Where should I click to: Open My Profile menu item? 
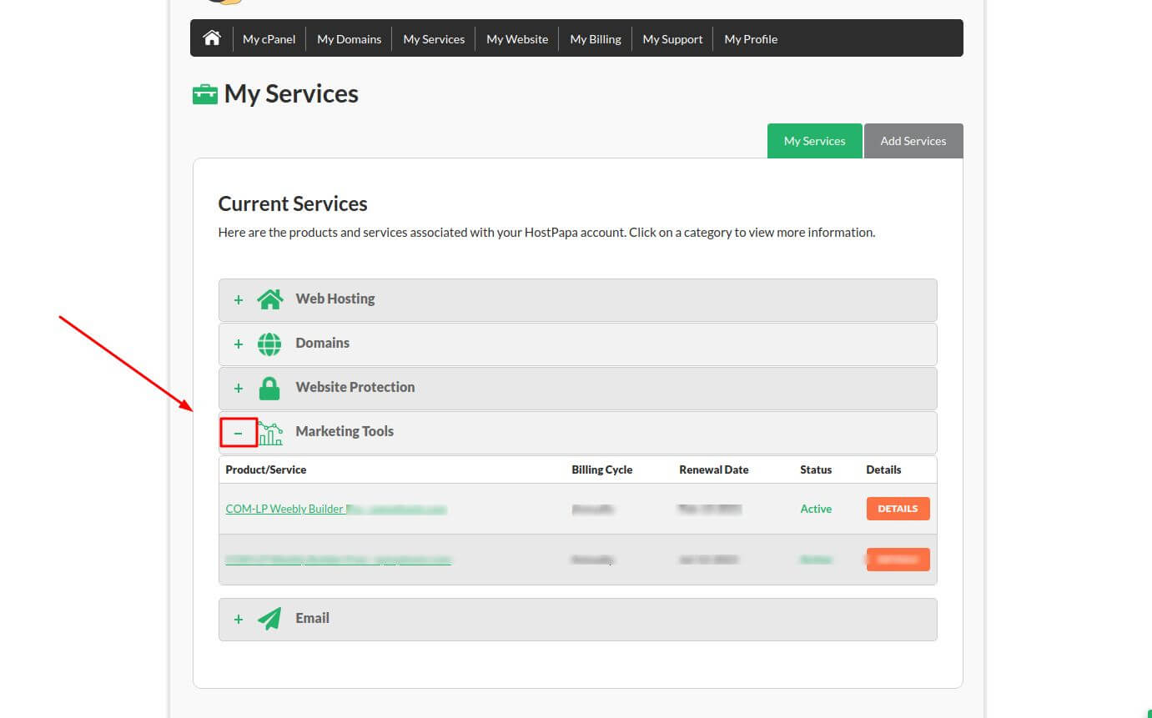click(x=751, y=39)
